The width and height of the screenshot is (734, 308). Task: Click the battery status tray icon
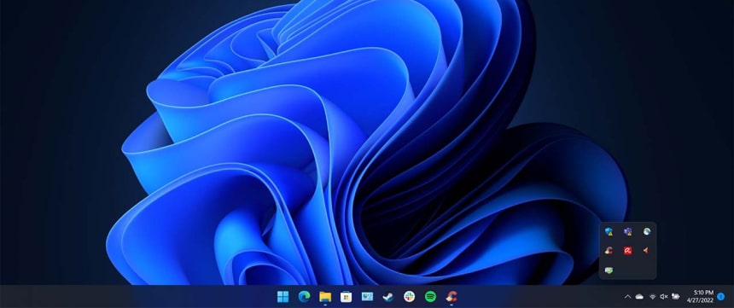(675, 296)
